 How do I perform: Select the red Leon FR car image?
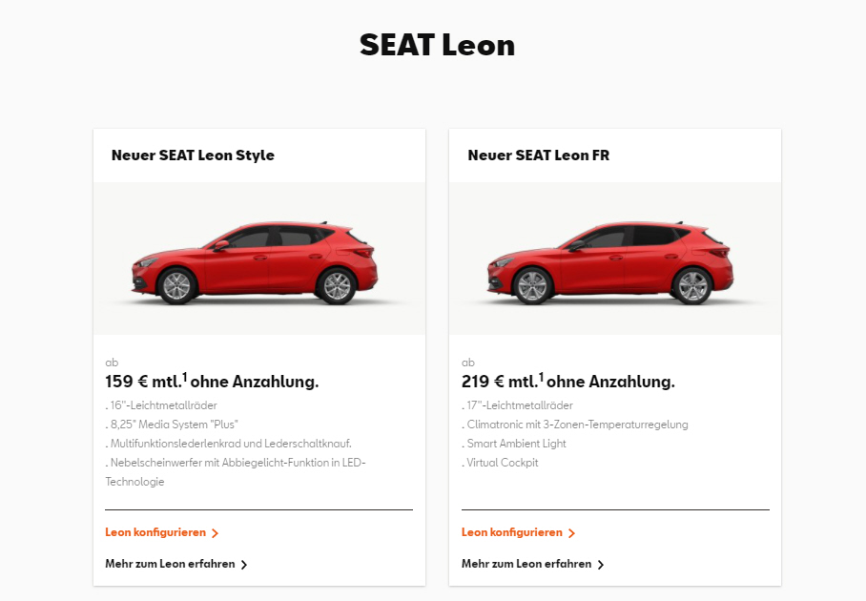tap(610, 263)
